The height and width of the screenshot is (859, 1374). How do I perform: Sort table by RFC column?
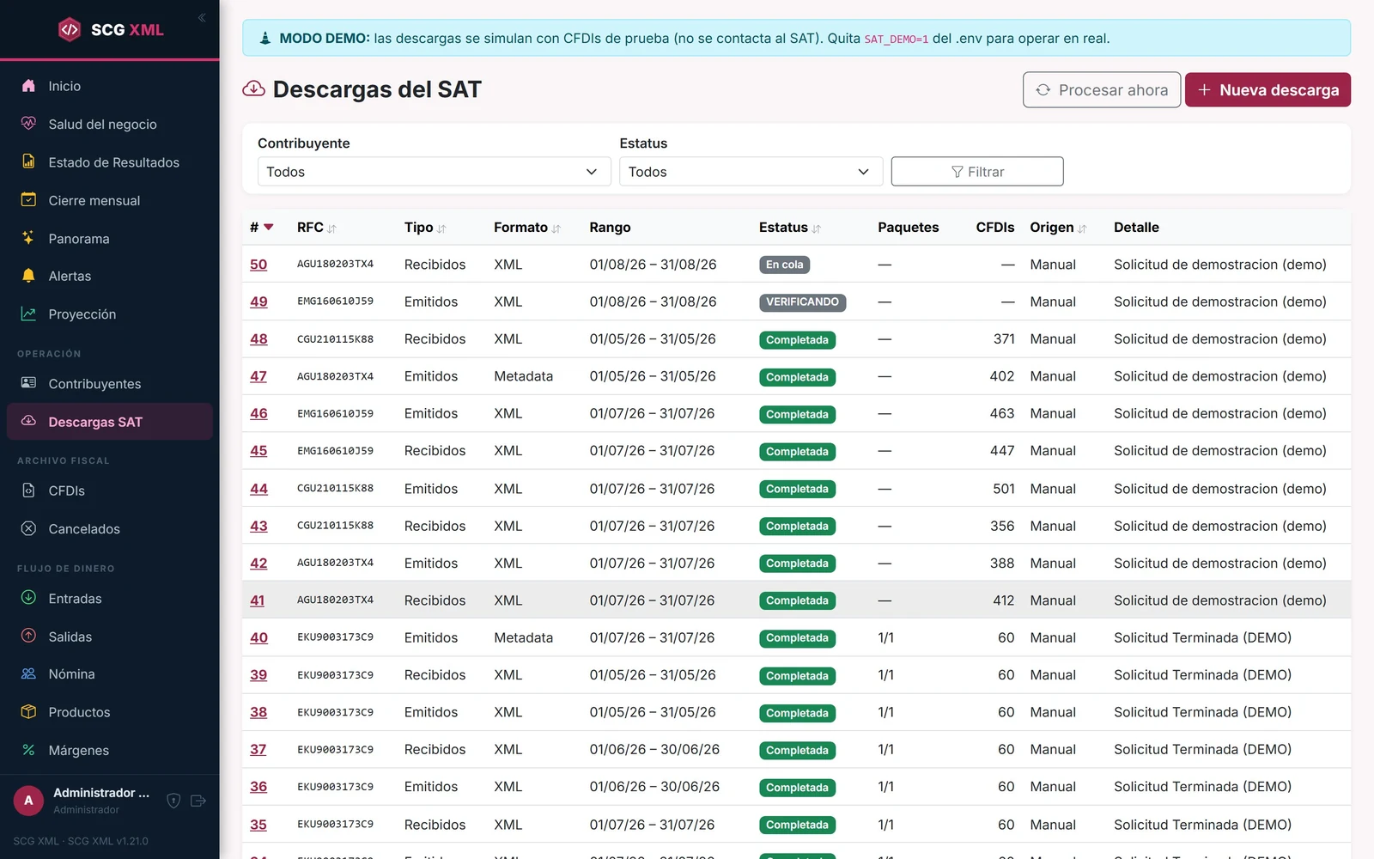click(x=316, y=228)
